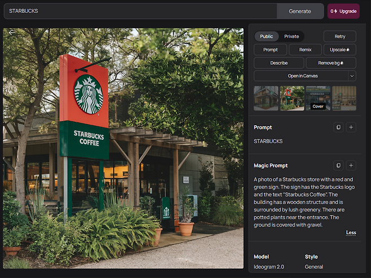This screenshot has height=278, width=371.
Task: Click the Describe button
Action: (x=279, y=63)
